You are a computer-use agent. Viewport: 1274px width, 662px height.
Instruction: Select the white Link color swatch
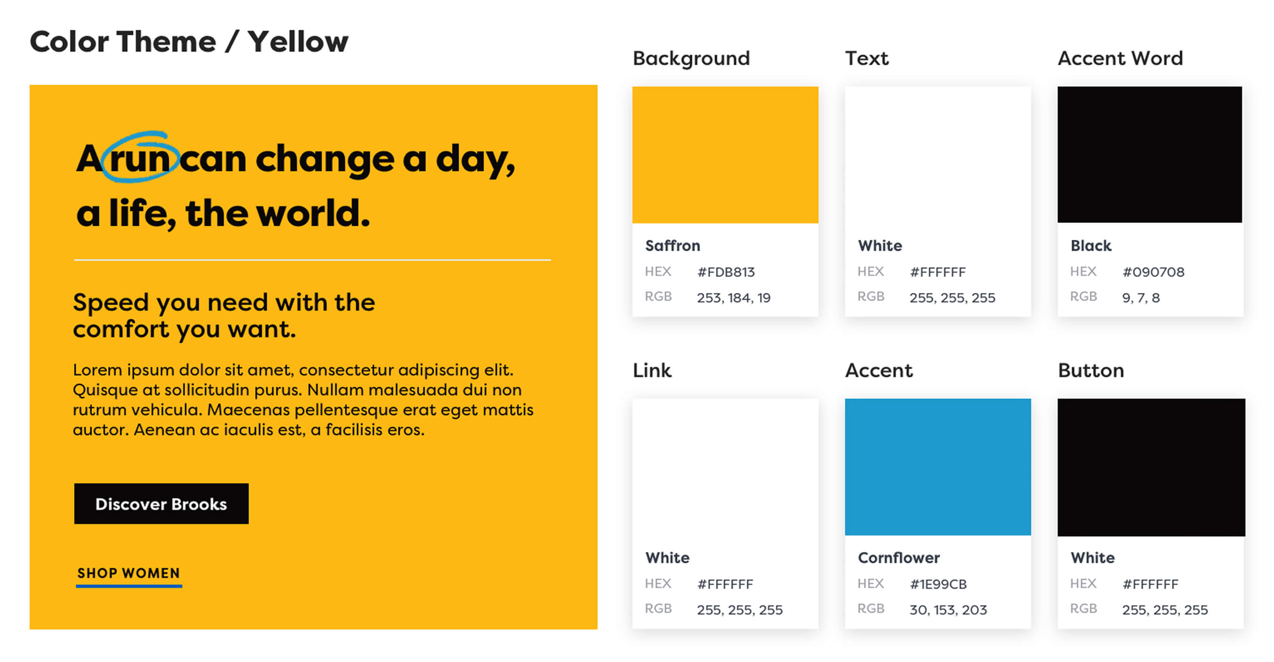click(724, 467)
